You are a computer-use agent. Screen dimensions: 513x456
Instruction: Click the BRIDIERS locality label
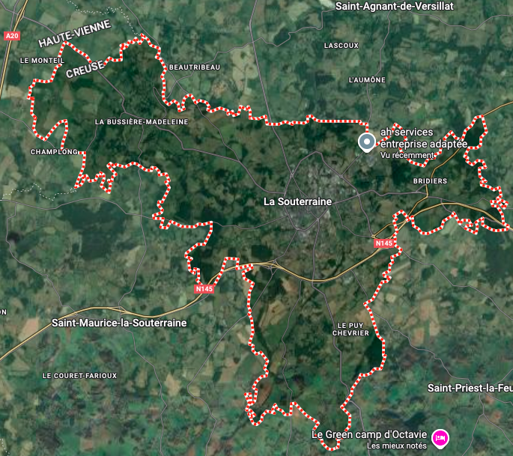[x=430, y=181]
